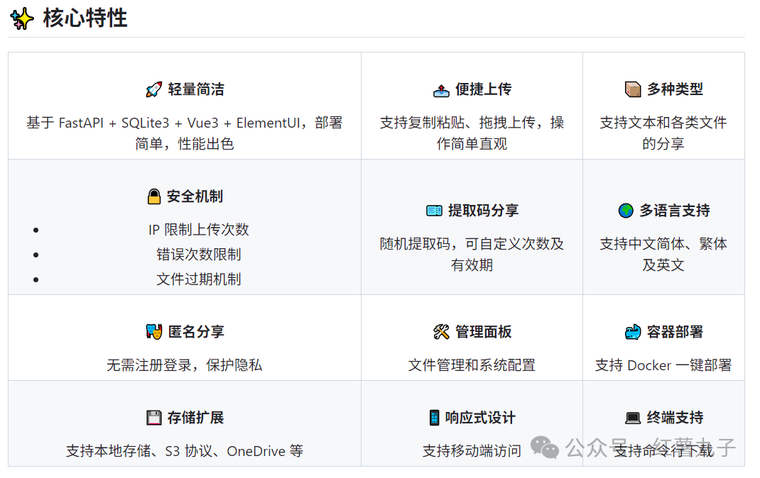Image resolution: width=760 pixels, height=478 pixels.
Task: Click the 轻量简洁 feature title
Action: point(196,89)
